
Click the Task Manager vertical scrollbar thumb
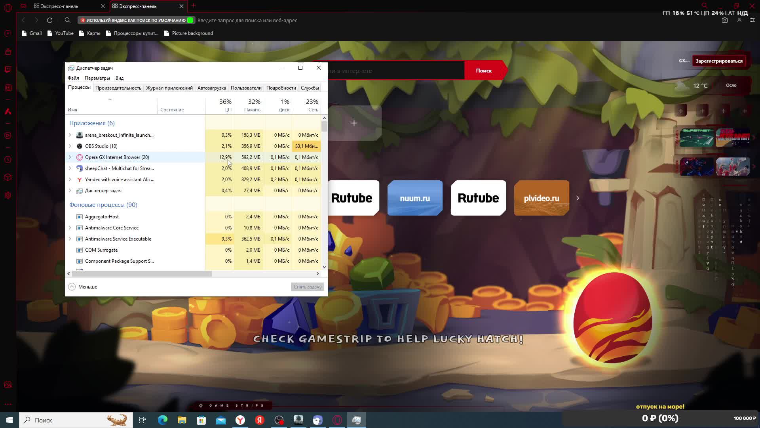click(x=324, y=127)
